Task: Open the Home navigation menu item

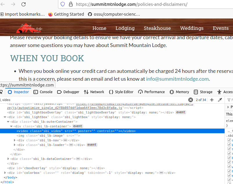Action: click(x=99, y=28)
